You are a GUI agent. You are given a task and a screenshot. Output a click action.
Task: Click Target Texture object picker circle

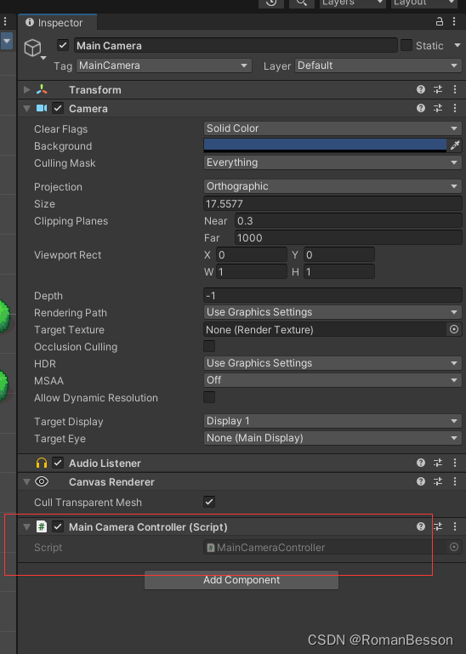tap(454, 329)
